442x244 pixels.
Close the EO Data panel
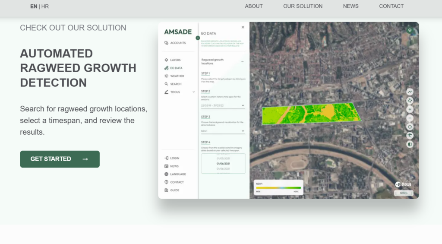tap(243, 27)
